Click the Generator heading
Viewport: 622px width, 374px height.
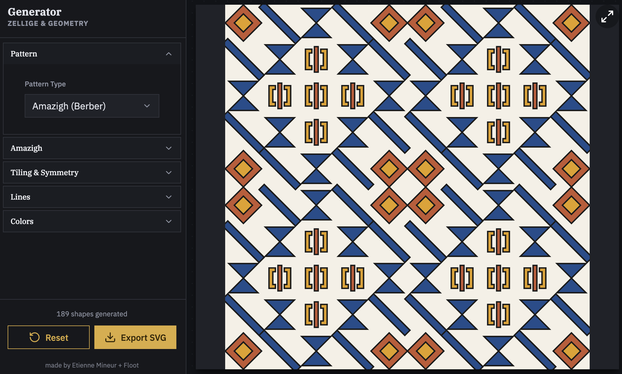[x=34, y=12]
